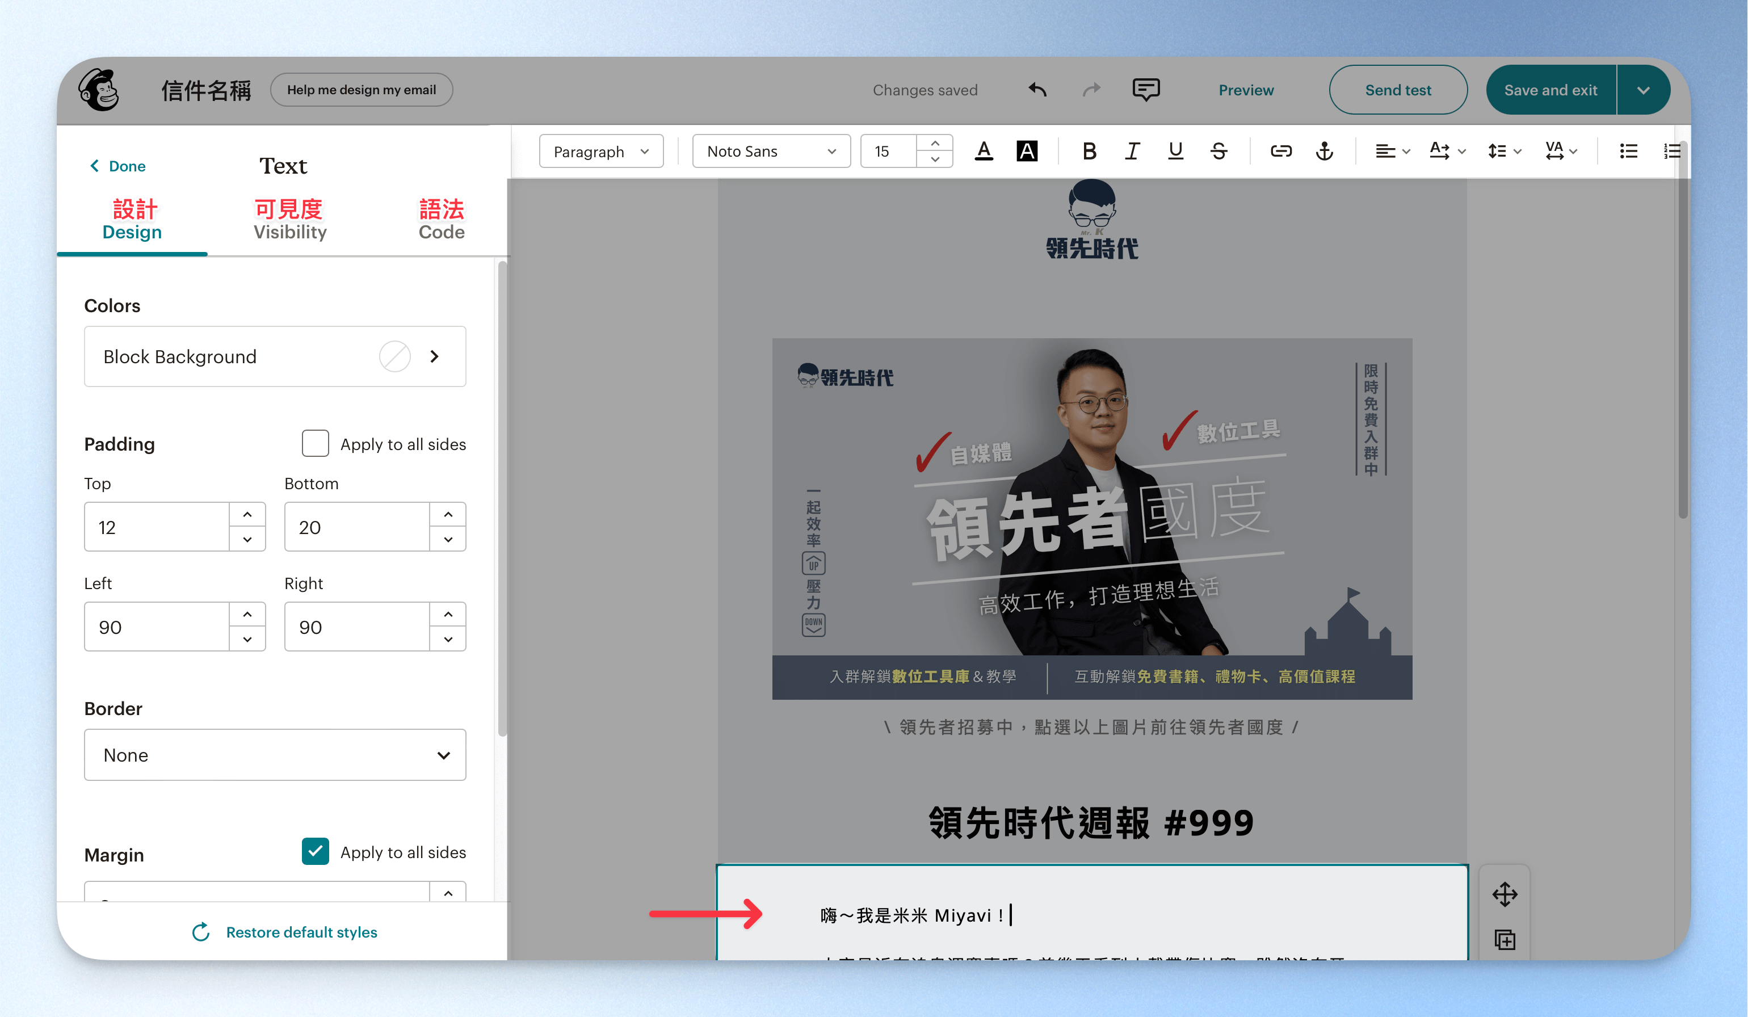Undo the last change
Screen dimensions: 1748x1017
tap(1037, 90)
